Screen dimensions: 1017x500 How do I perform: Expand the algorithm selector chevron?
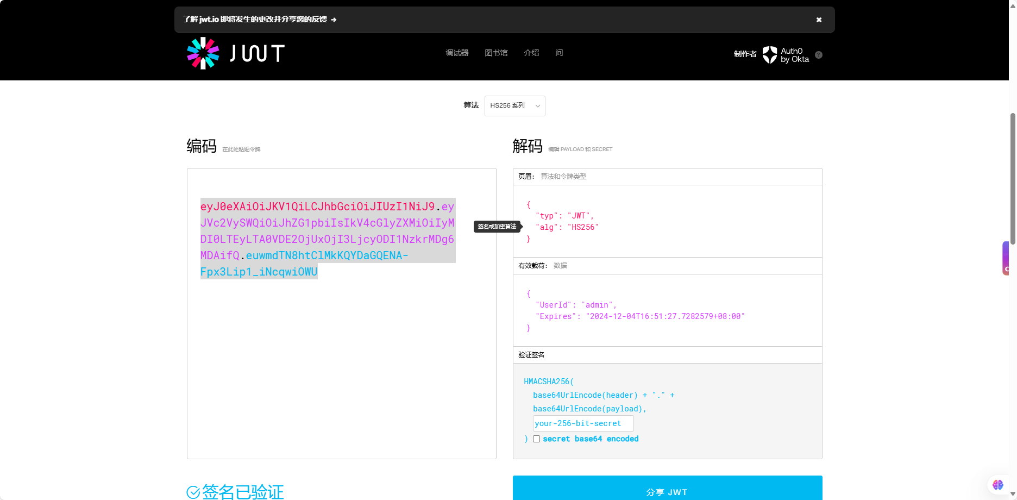[537, 106]
